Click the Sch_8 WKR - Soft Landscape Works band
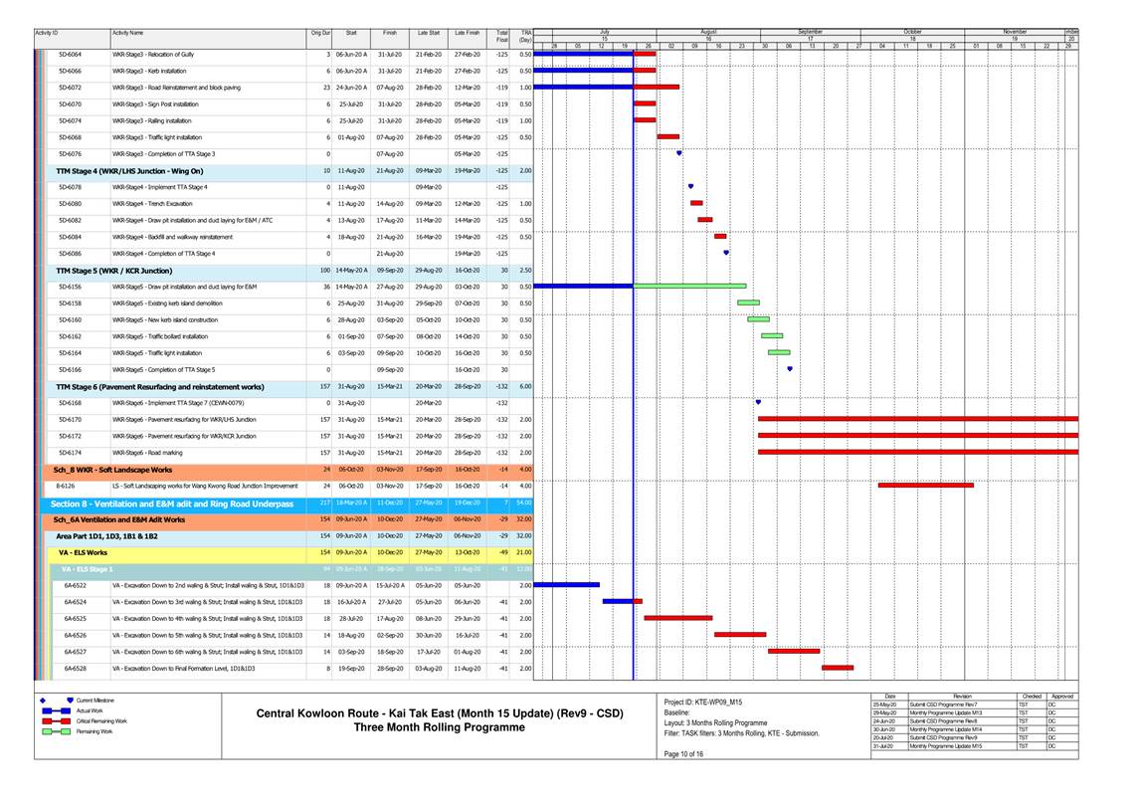The height and width of the screenshot is (808, 1143). (x=112, y=470)
